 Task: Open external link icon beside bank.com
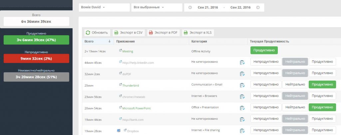pos(120,119)
